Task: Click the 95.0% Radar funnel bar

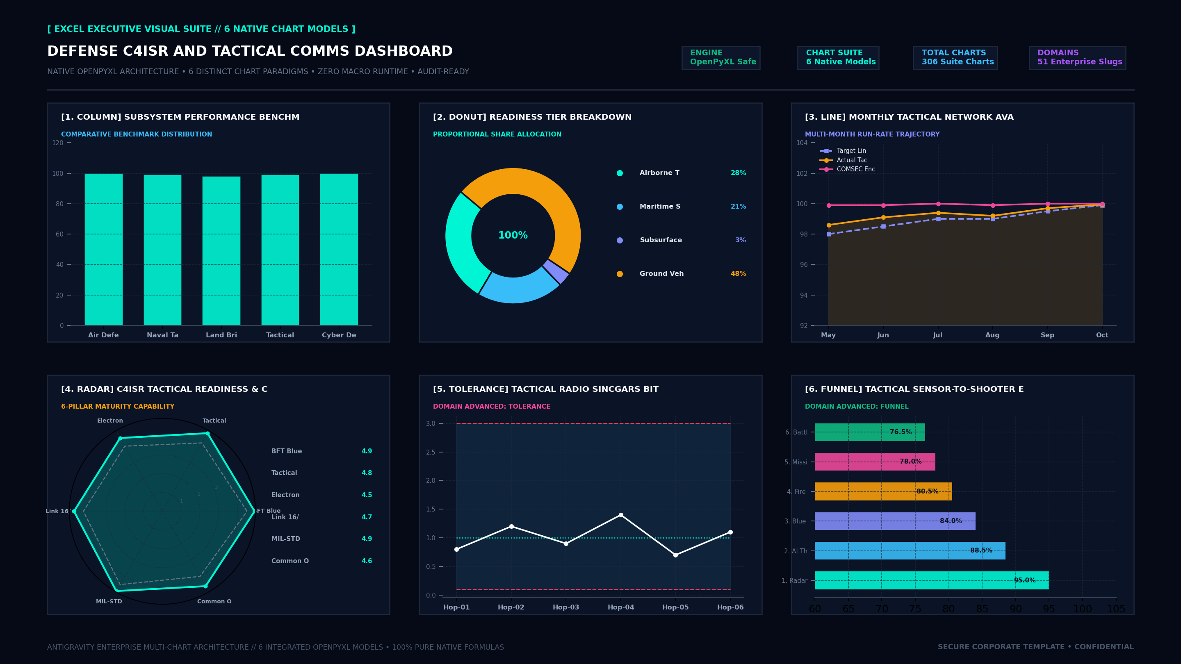Action: pyautogui.click(x=932, y=581)
